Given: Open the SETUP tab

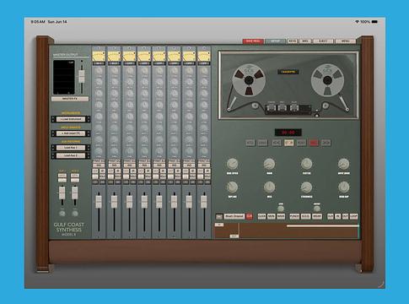Looking at the screenshot, I should coord(275,41).
